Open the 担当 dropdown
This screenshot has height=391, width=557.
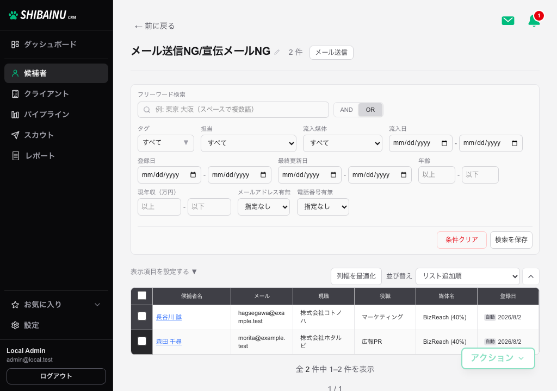pos(248,143)
